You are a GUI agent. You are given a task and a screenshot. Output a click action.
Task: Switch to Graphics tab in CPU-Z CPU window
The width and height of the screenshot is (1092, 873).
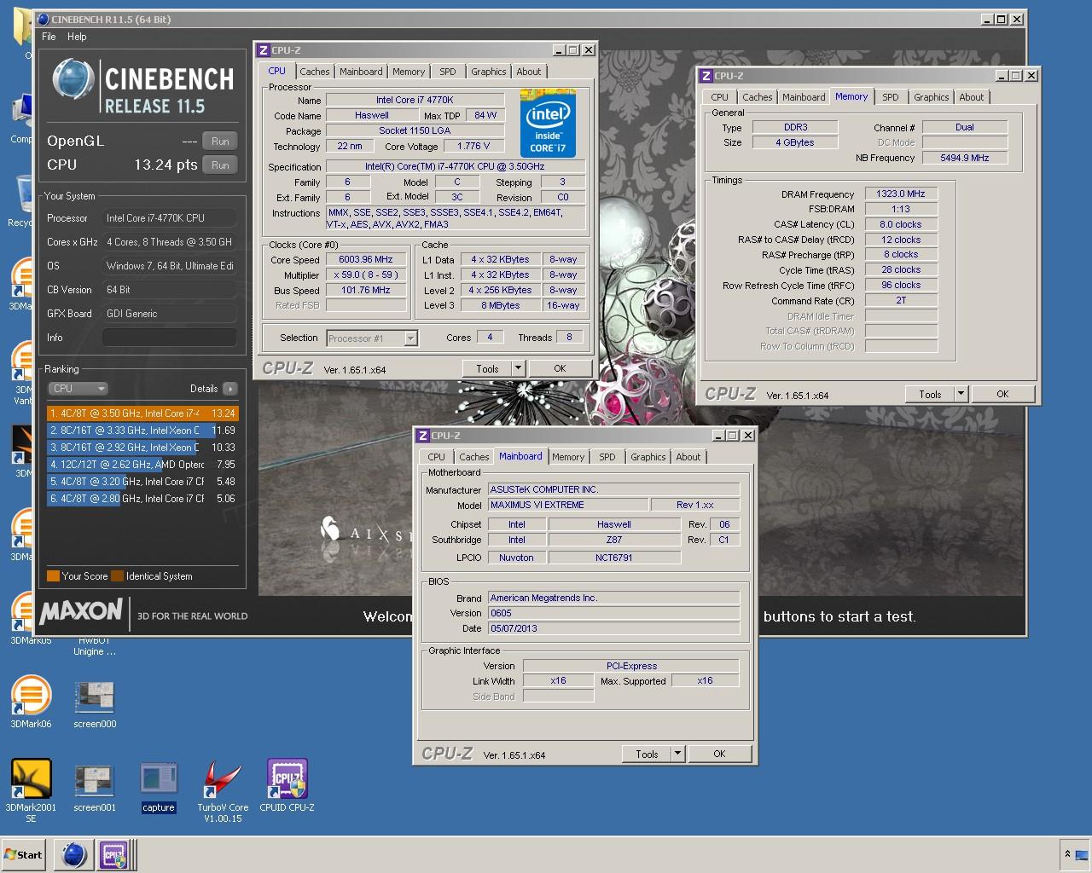click(489, 72)
